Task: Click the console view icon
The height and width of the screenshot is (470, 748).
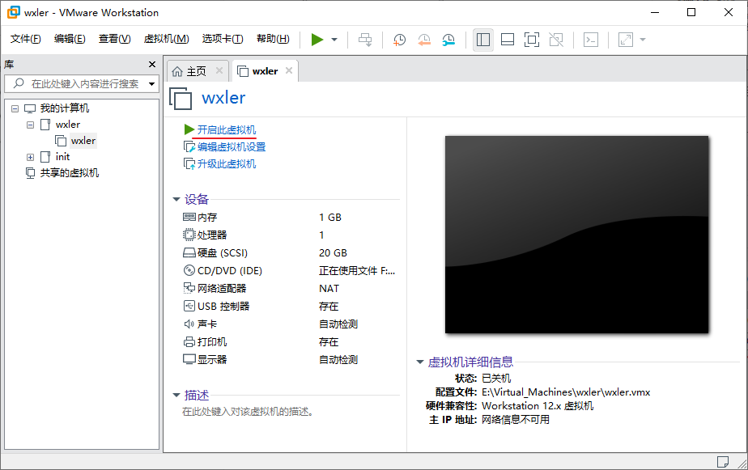Action: [591, 40]
